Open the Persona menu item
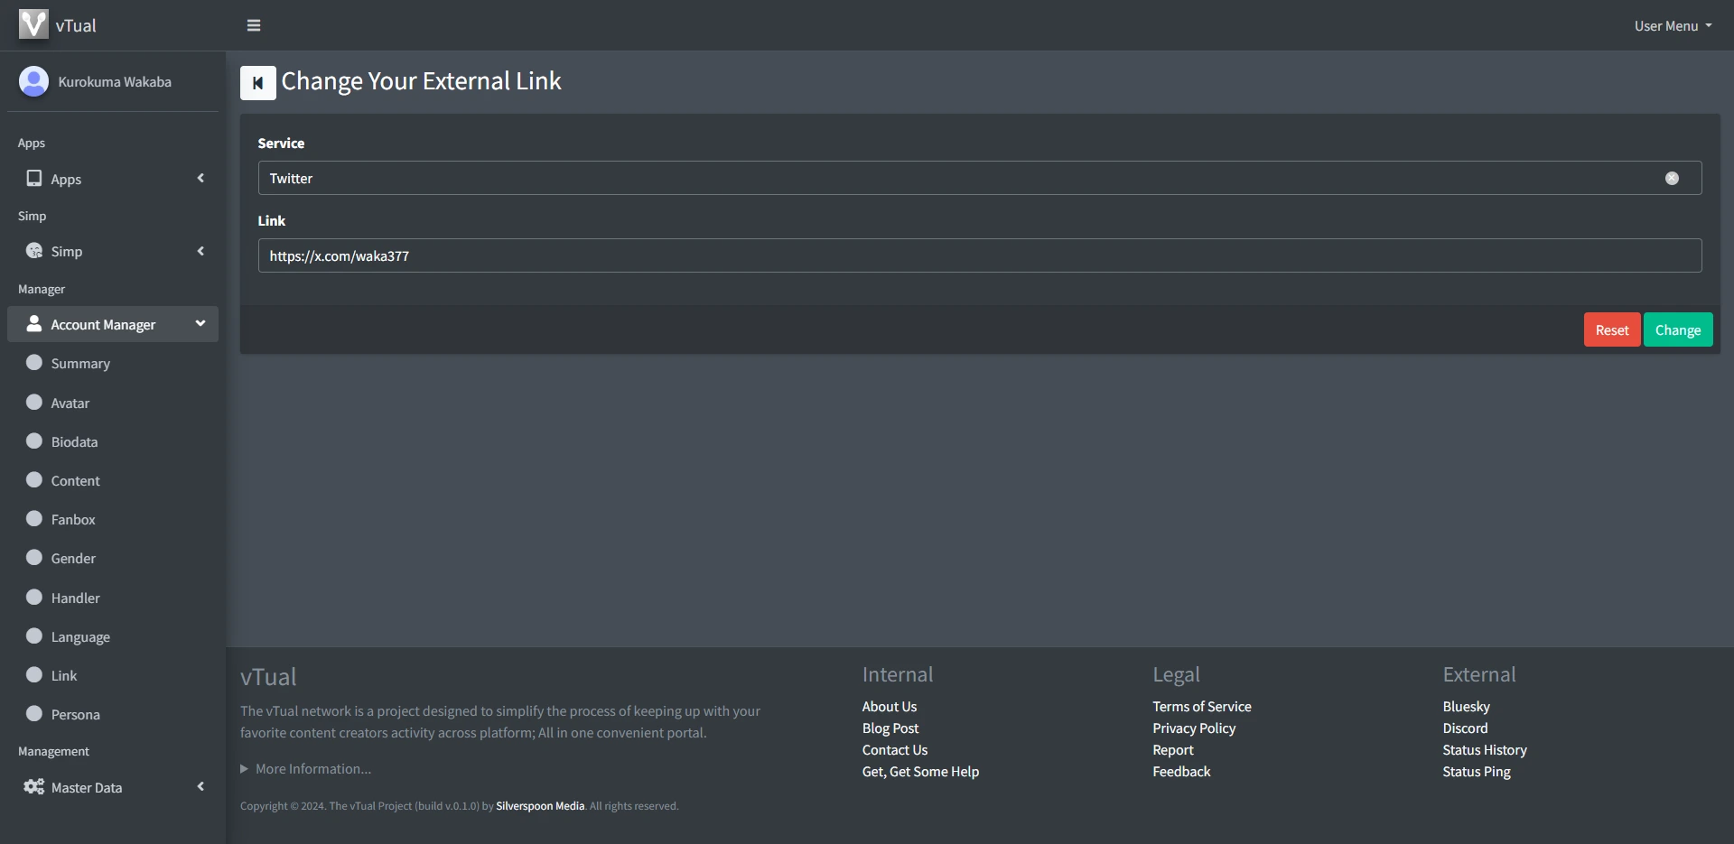Image resolution: width=1734 pixels, height=844 pixels. [x=75, y=715]
